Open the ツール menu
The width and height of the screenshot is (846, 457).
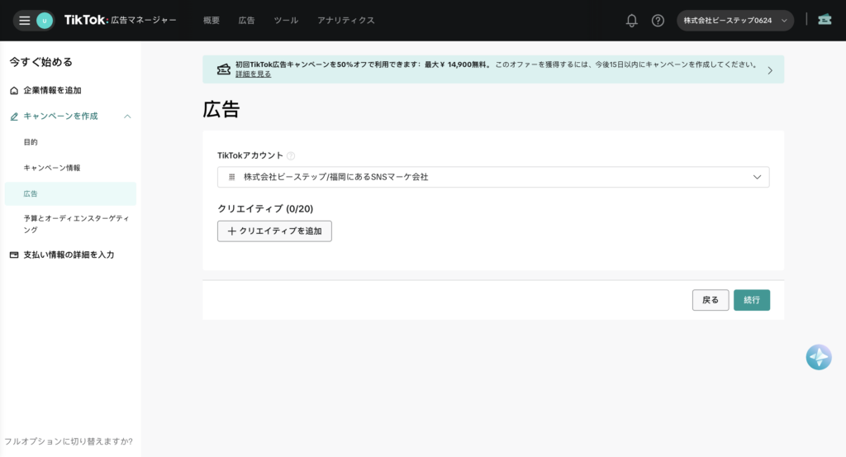286,21
